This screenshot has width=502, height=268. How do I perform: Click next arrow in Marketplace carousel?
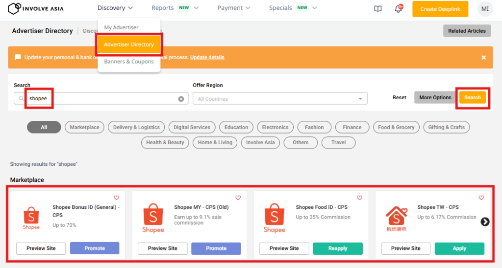(x=485, y=222)
